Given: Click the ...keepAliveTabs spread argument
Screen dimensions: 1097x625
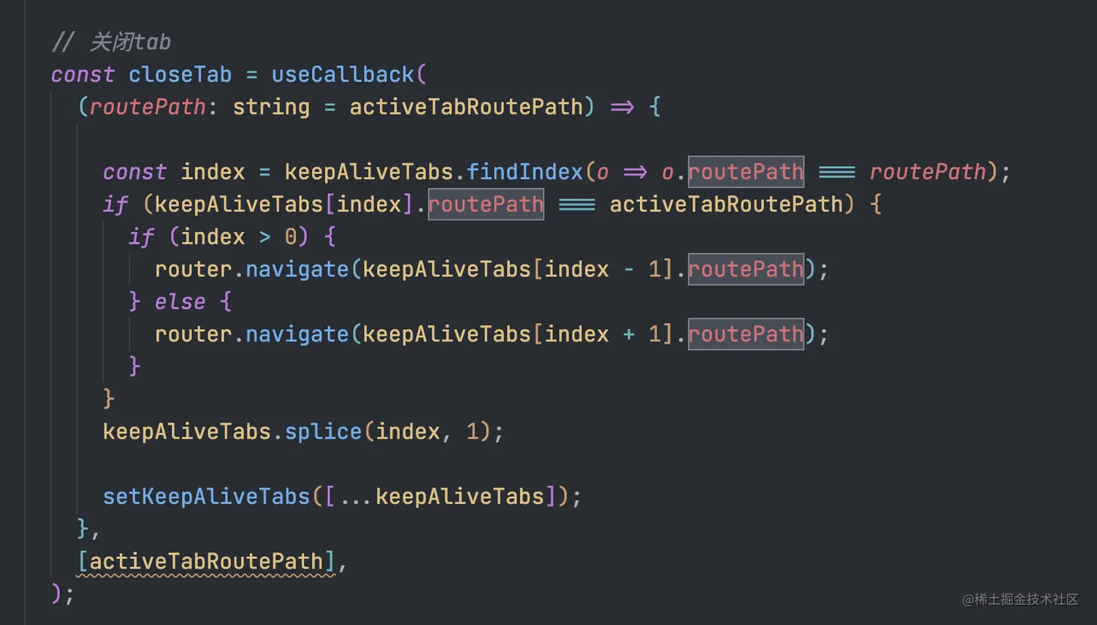Looking at the screenshot, I should click(x=440, y=497).
